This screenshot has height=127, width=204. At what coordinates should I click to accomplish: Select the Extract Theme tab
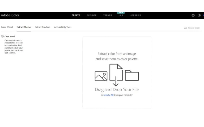[24, 27]
